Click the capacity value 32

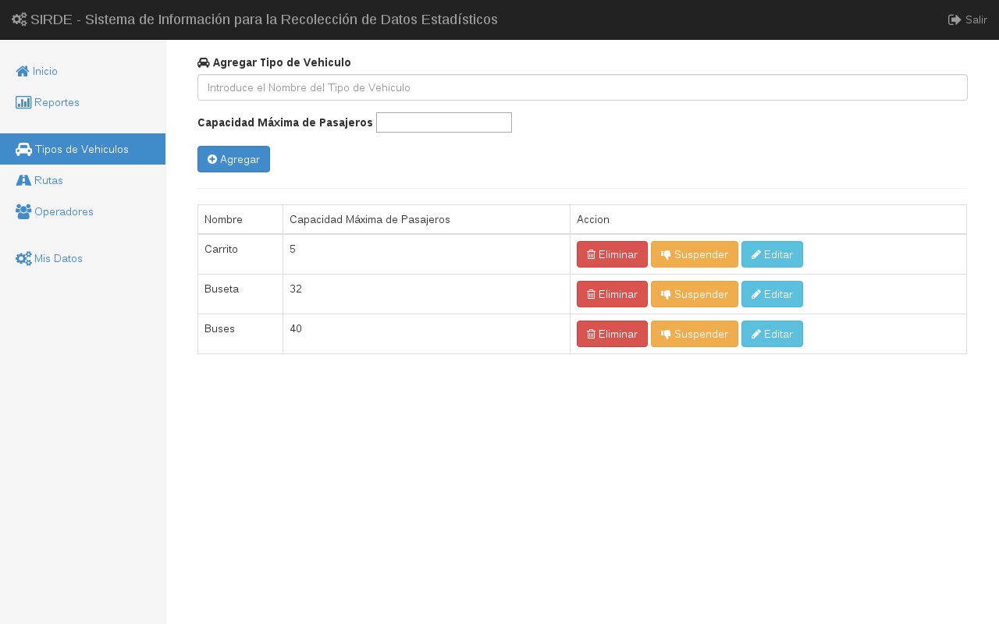click(296, 289)
